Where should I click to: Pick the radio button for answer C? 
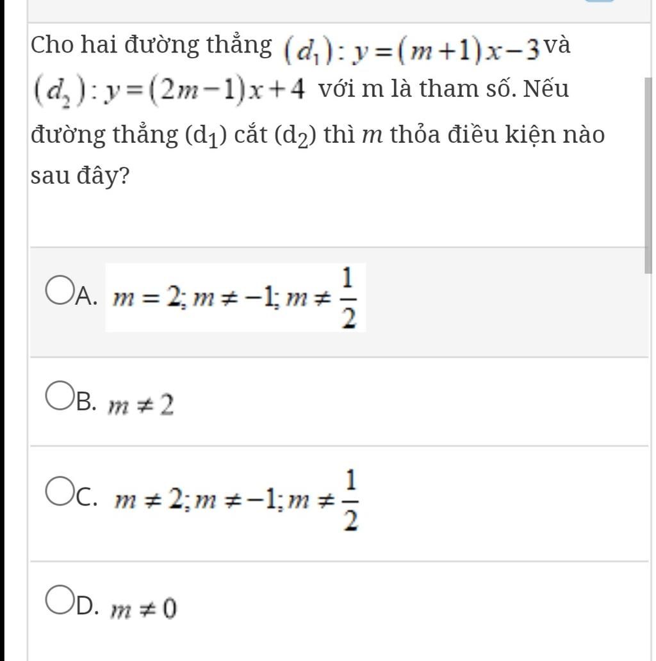coord(60,491)
